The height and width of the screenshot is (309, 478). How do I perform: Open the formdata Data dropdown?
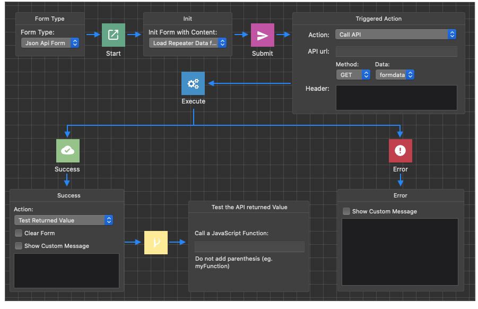tap(395, 75)
